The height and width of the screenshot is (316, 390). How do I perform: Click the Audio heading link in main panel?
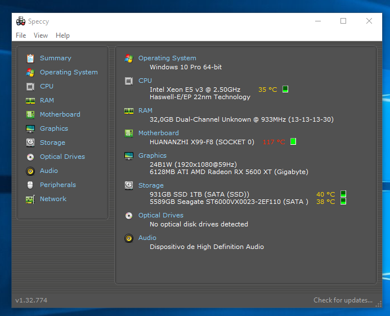click(147, 238)
